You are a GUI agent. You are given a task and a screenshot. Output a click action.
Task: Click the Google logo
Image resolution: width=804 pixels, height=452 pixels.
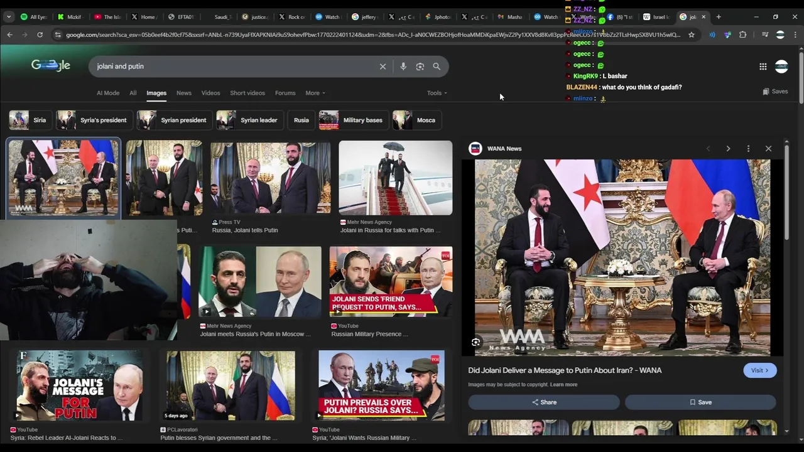point(51,65)
